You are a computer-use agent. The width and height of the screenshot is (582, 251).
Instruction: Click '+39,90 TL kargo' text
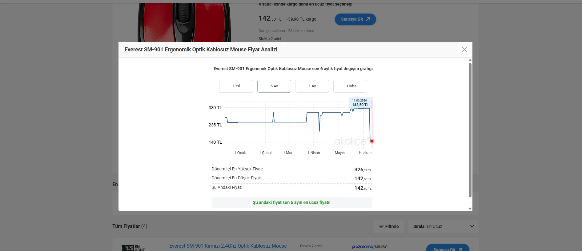(301, 19)
